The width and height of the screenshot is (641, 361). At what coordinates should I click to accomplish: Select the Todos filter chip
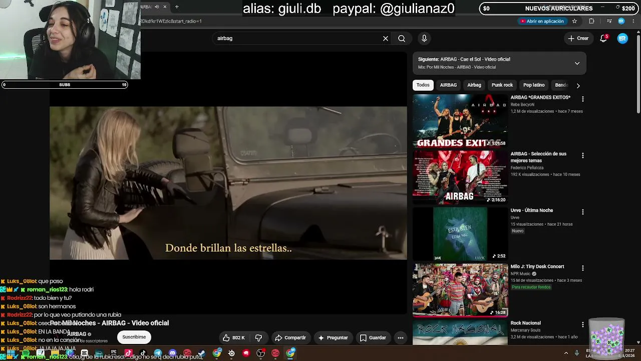tap(423, 85)
